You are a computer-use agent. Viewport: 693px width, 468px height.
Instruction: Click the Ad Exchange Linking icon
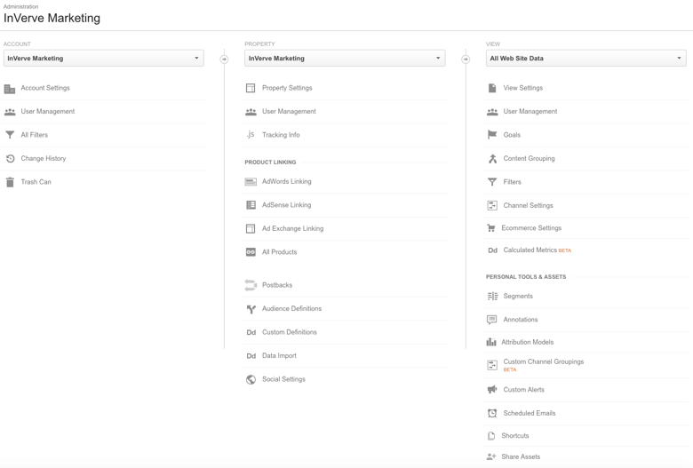click(251, 228)
